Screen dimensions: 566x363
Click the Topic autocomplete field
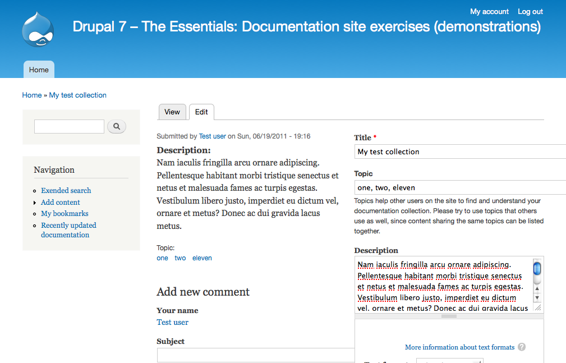coord(460,187)
